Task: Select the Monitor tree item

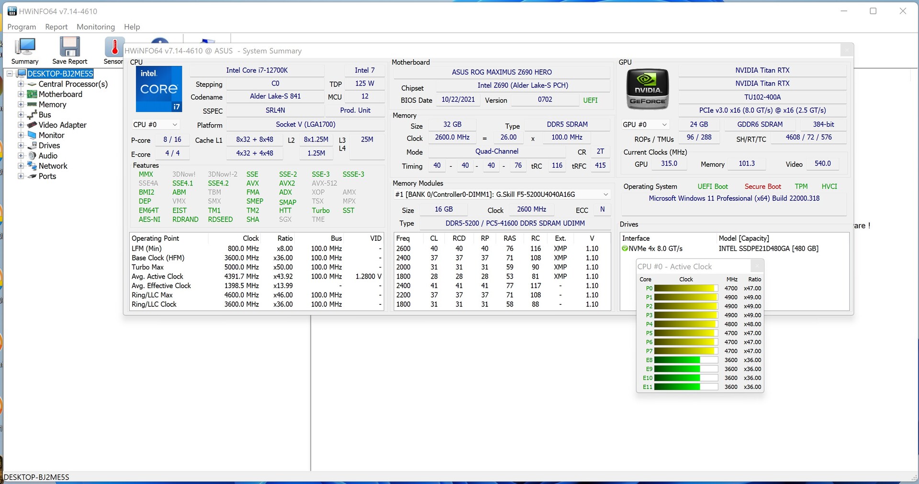Action: (52, 135)
